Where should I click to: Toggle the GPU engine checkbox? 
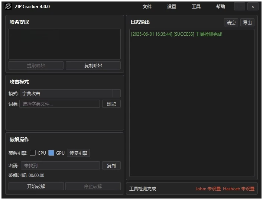pos(51,153)
